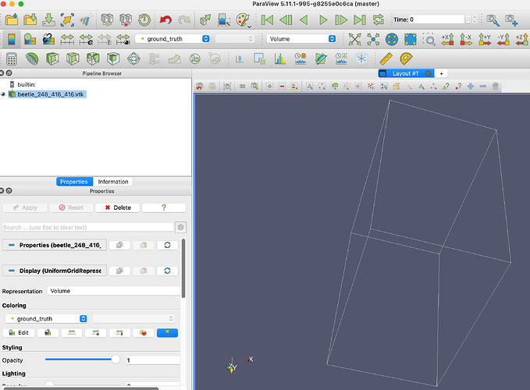Screen dimensions: 530x390
Task: Open the Volume representation dropdown in toolbar
Action: coord(301,39)
